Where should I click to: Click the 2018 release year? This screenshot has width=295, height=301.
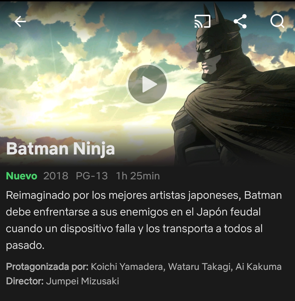[56, 176]
